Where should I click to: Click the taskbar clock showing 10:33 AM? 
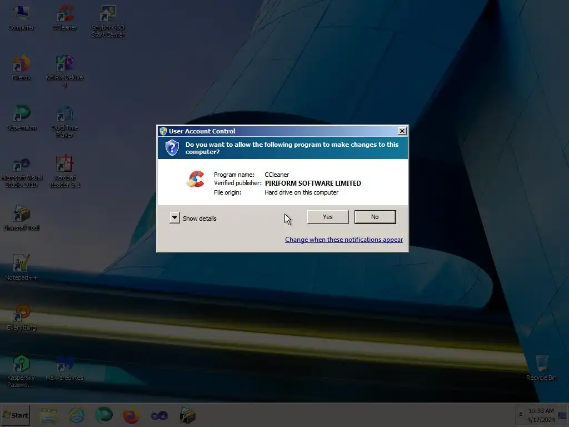[541, 415]
